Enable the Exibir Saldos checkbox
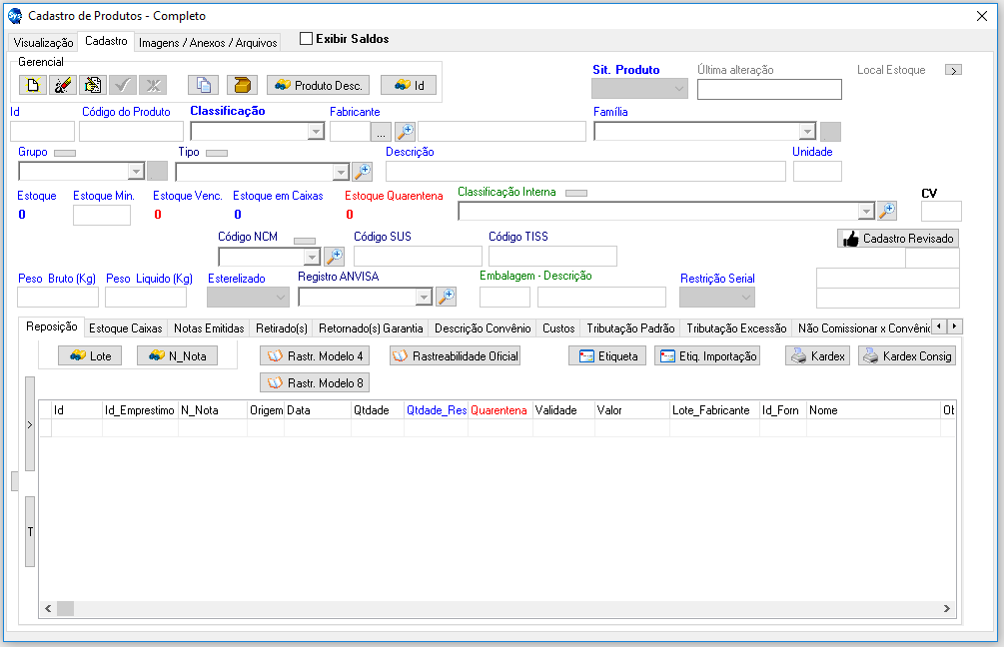The height and width of the screenshot is (647, 1004). 307,39
